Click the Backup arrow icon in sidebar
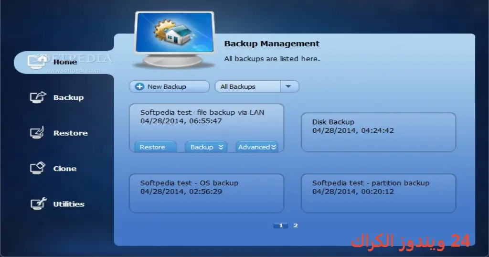This screenshot has width=489, height=257. click(38, 97)
